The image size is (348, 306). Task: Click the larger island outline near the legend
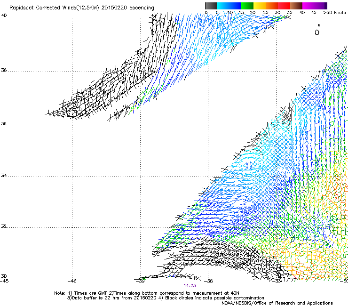click(x=317, y=32)
